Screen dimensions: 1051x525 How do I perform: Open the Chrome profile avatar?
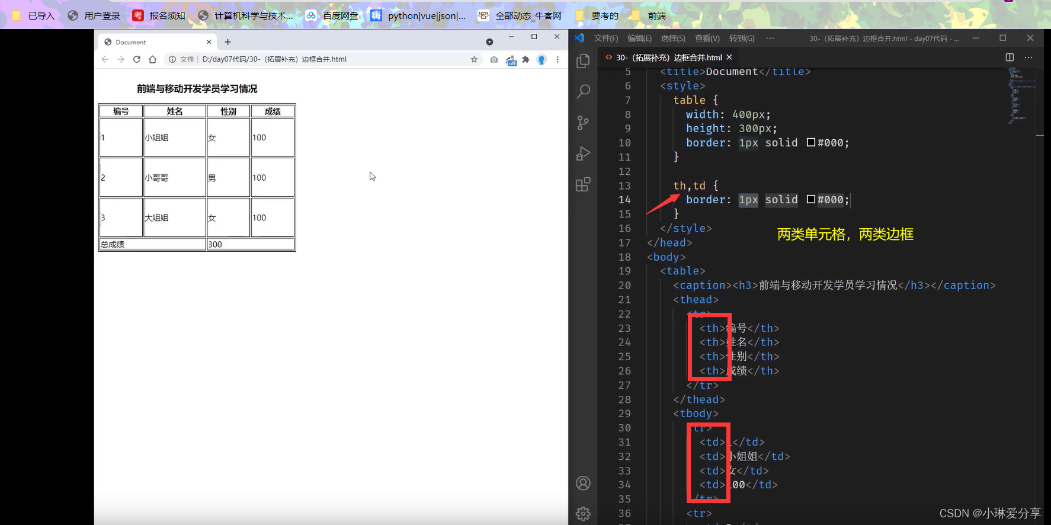pyautogui.click(x=541, y=59)
